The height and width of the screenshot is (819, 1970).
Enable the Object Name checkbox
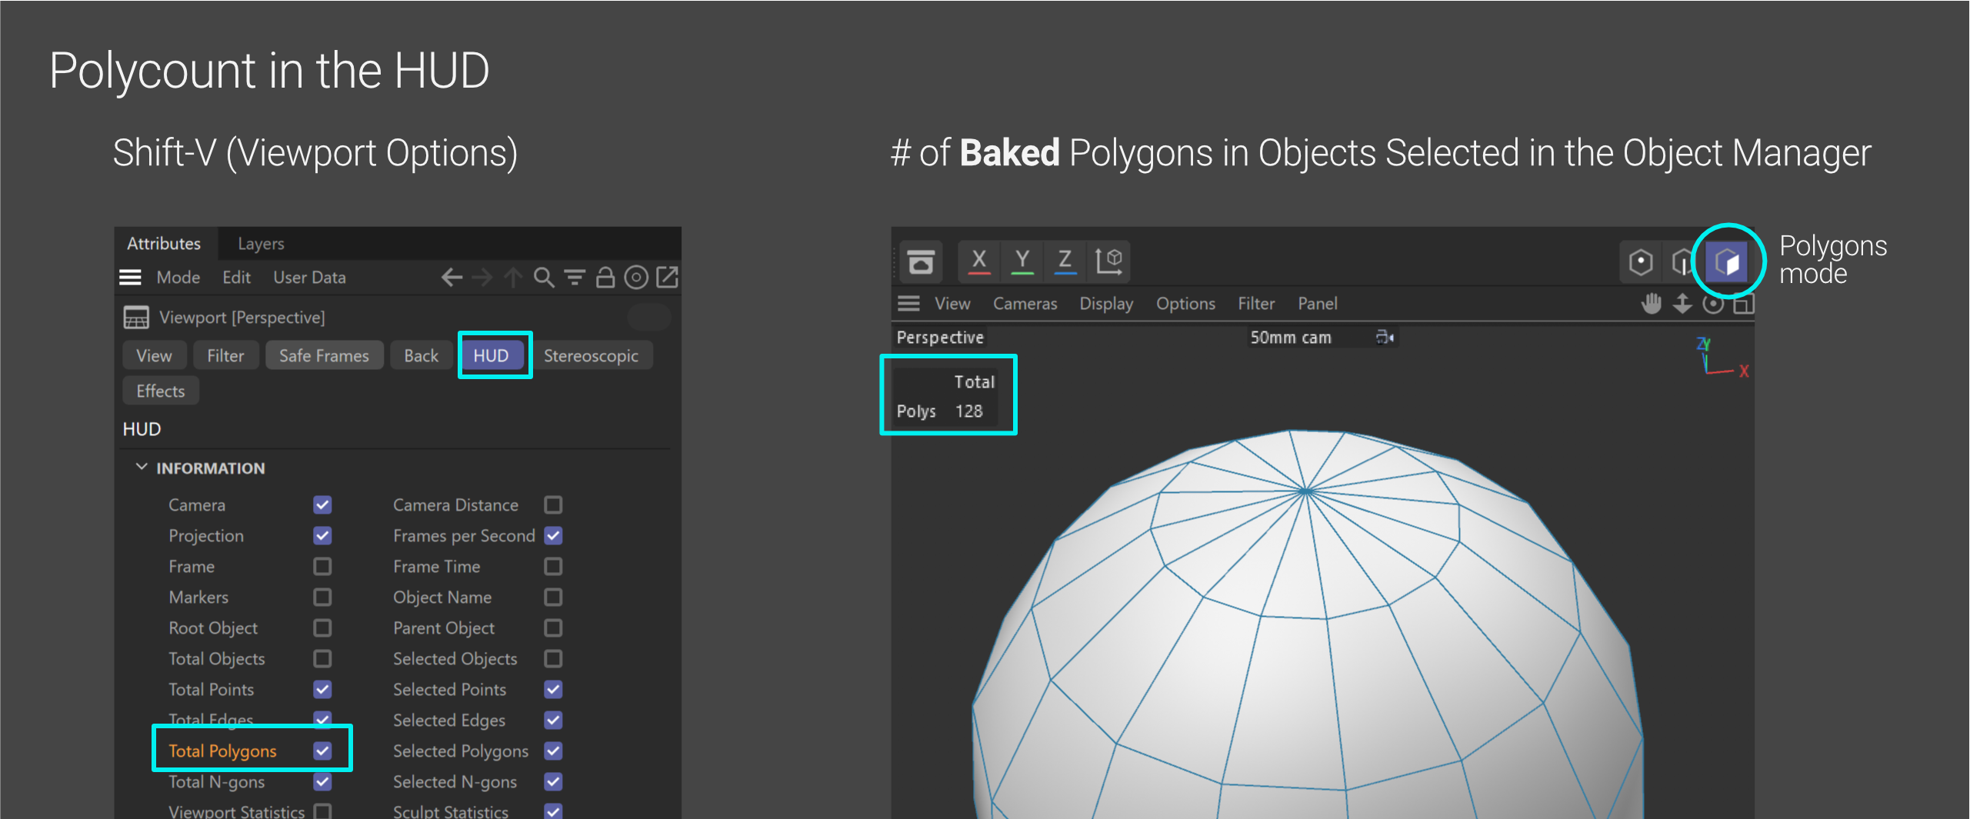tap(553, 598)
